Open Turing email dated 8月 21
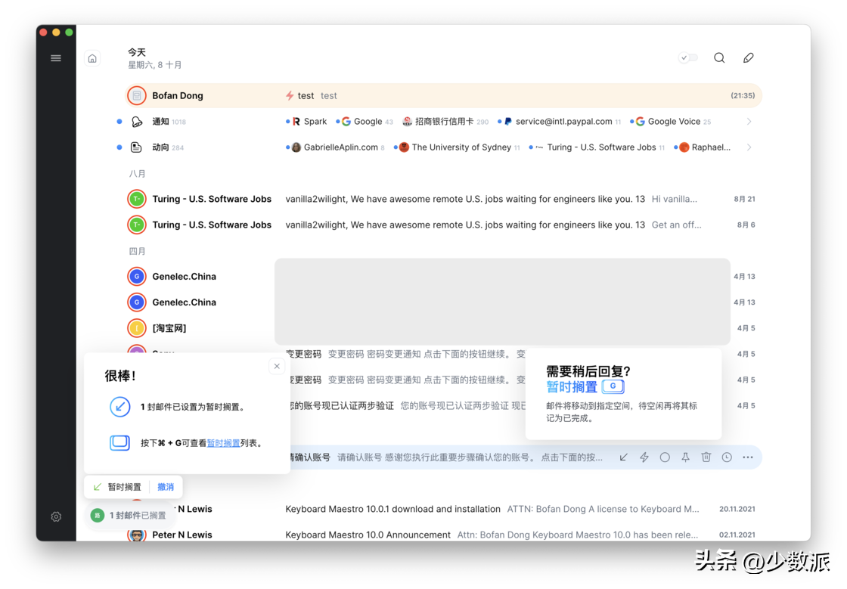This screenshot has width=847, height=589. [x=443, y=199]
